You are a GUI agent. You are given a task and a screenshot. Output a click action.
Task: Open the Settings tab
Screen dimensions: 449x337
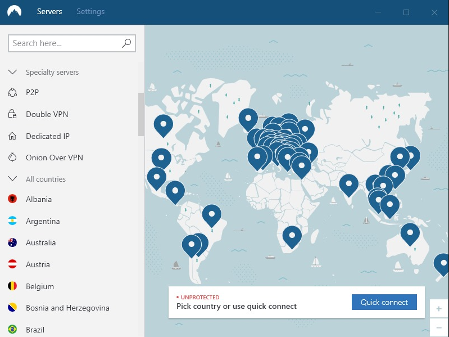(90, 11)
